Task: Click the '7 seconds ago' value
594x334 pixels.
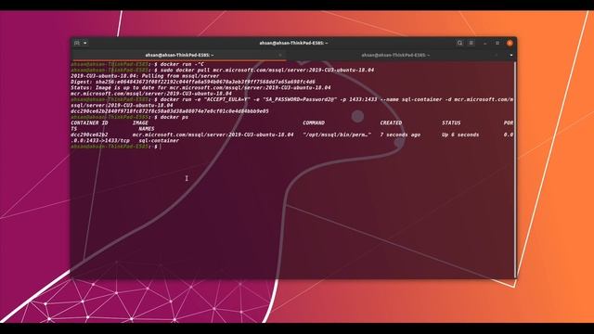Action: pyautogui.click(x=400, y=135)
